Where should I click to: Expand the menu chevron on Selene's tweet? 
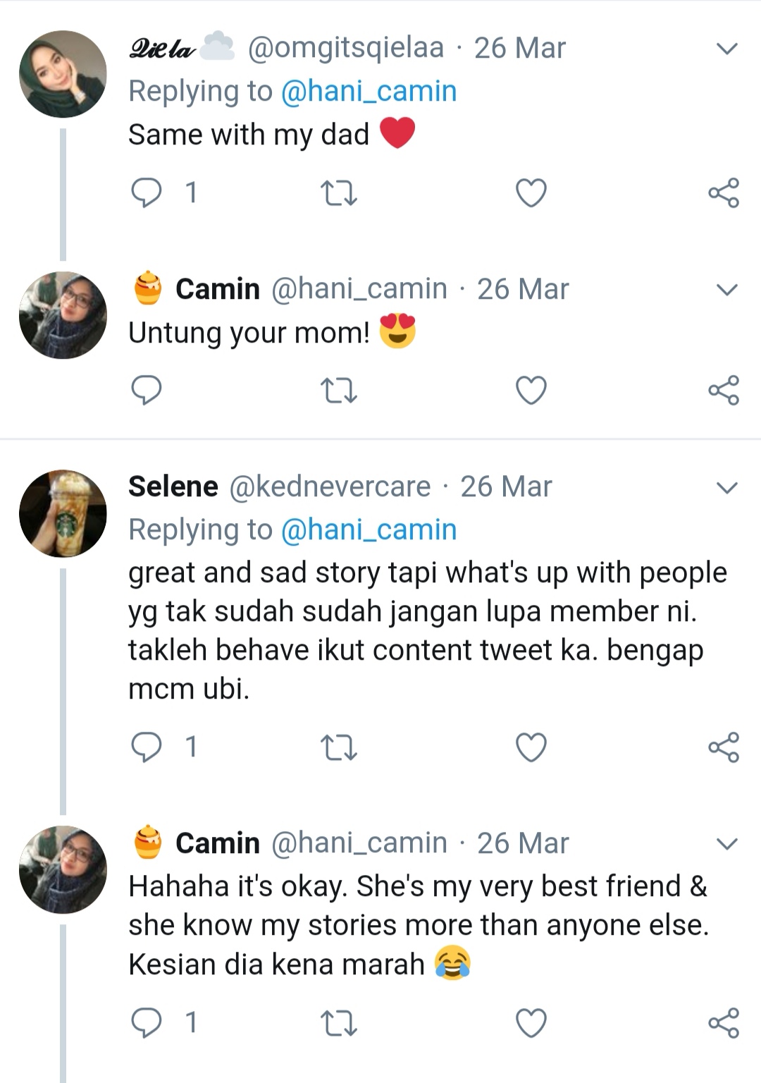pyautogui.click(x=726, y=487)
